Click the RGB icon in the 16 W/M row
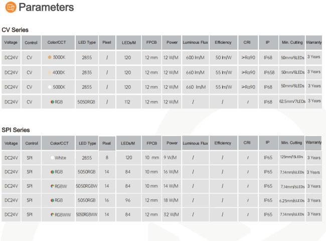The image size is (326, 241). coord(52,172)
